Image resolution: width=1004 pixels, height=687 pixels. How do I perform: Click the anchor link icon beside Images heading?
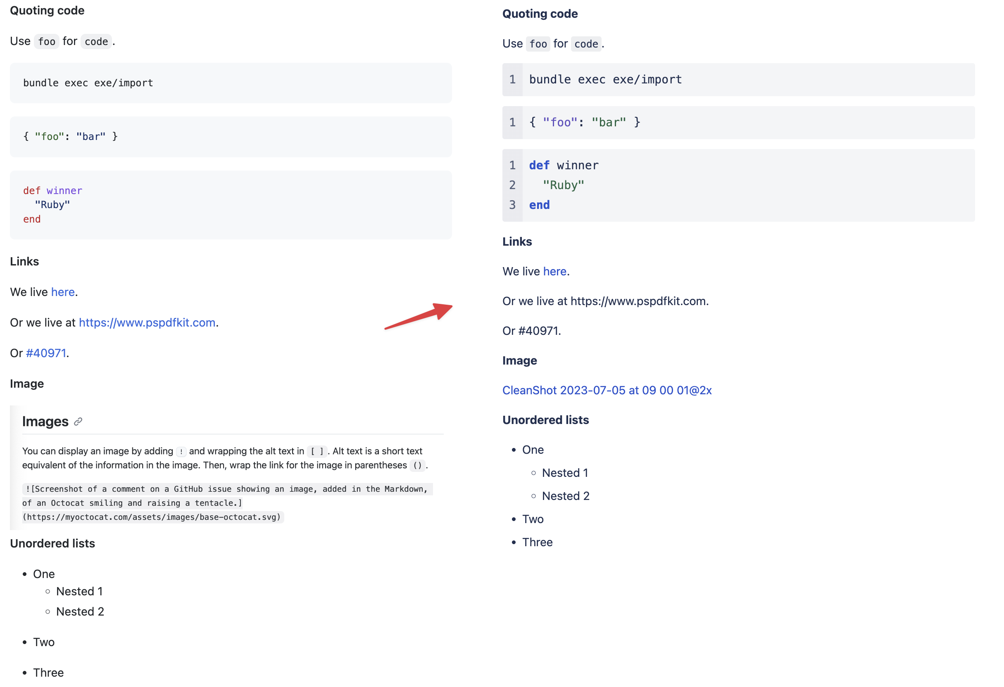coord(78,422)
